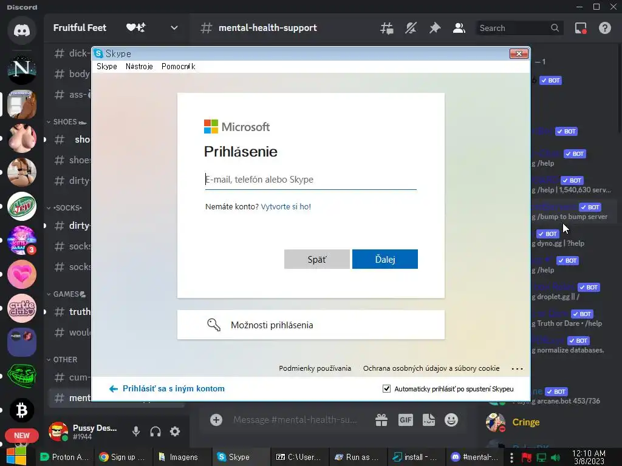Open Discord help question mark icon

604,28
